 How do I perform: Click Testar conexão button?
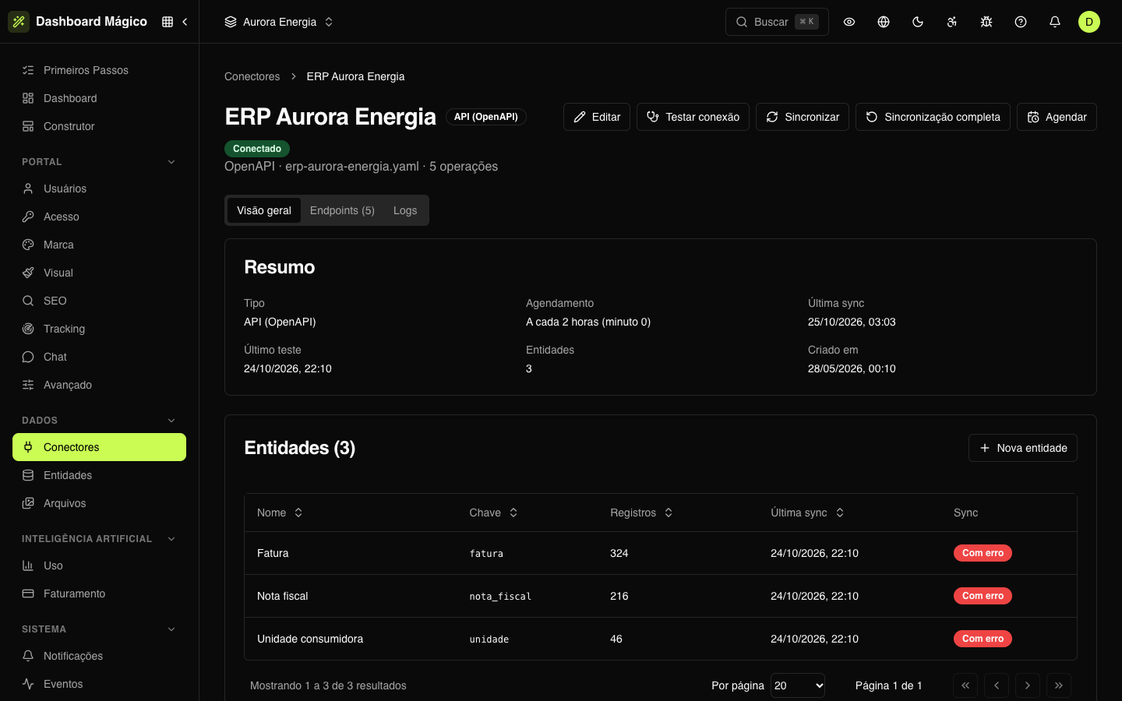pyautogui.click(x=693, y=117)
